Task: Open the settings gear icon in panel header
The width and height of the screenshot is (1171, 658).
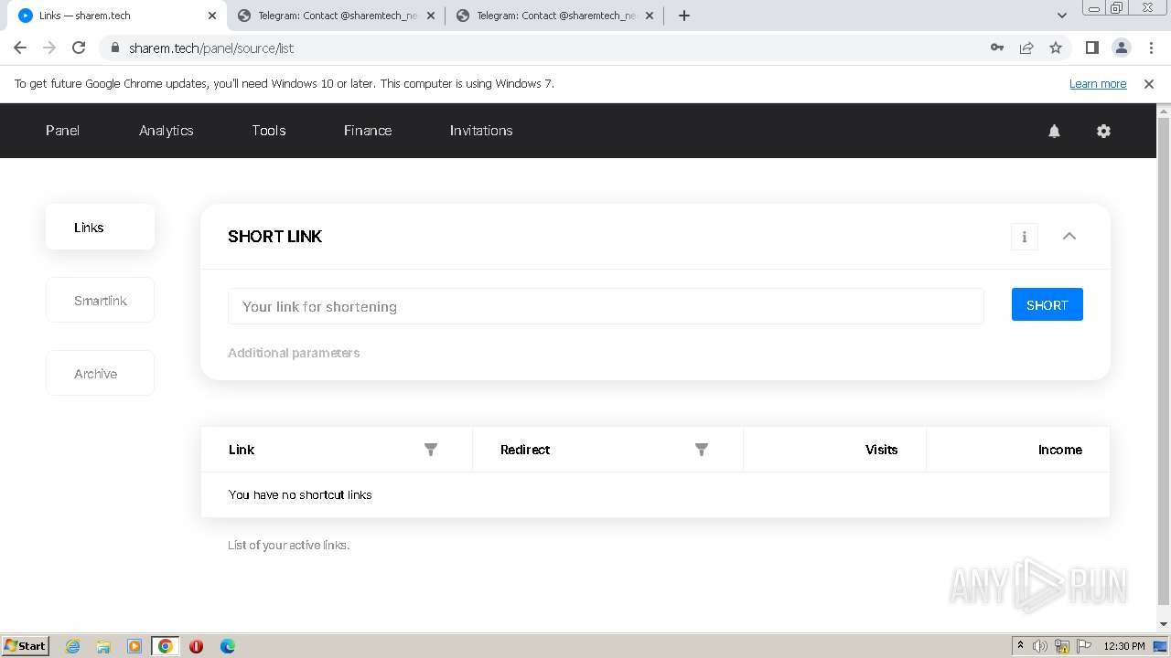Action: pos(1103,131)
